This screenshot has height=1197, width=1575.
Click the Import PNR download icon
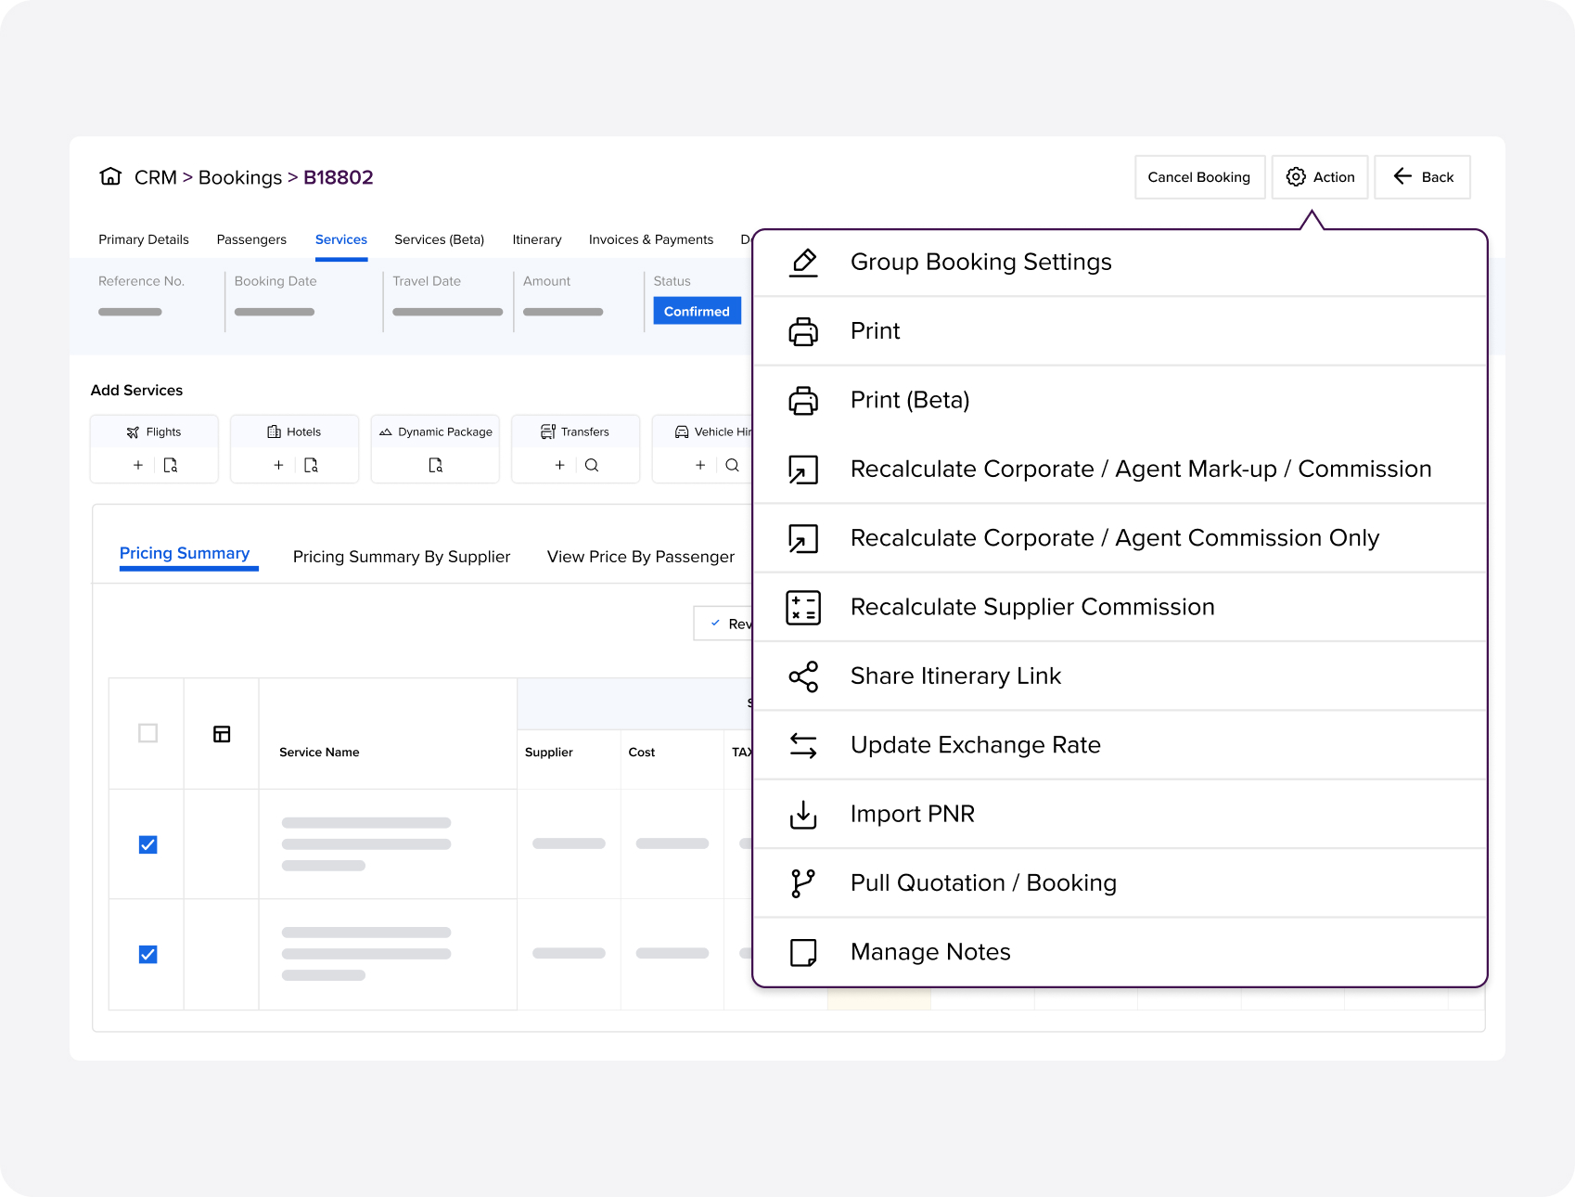803,815
